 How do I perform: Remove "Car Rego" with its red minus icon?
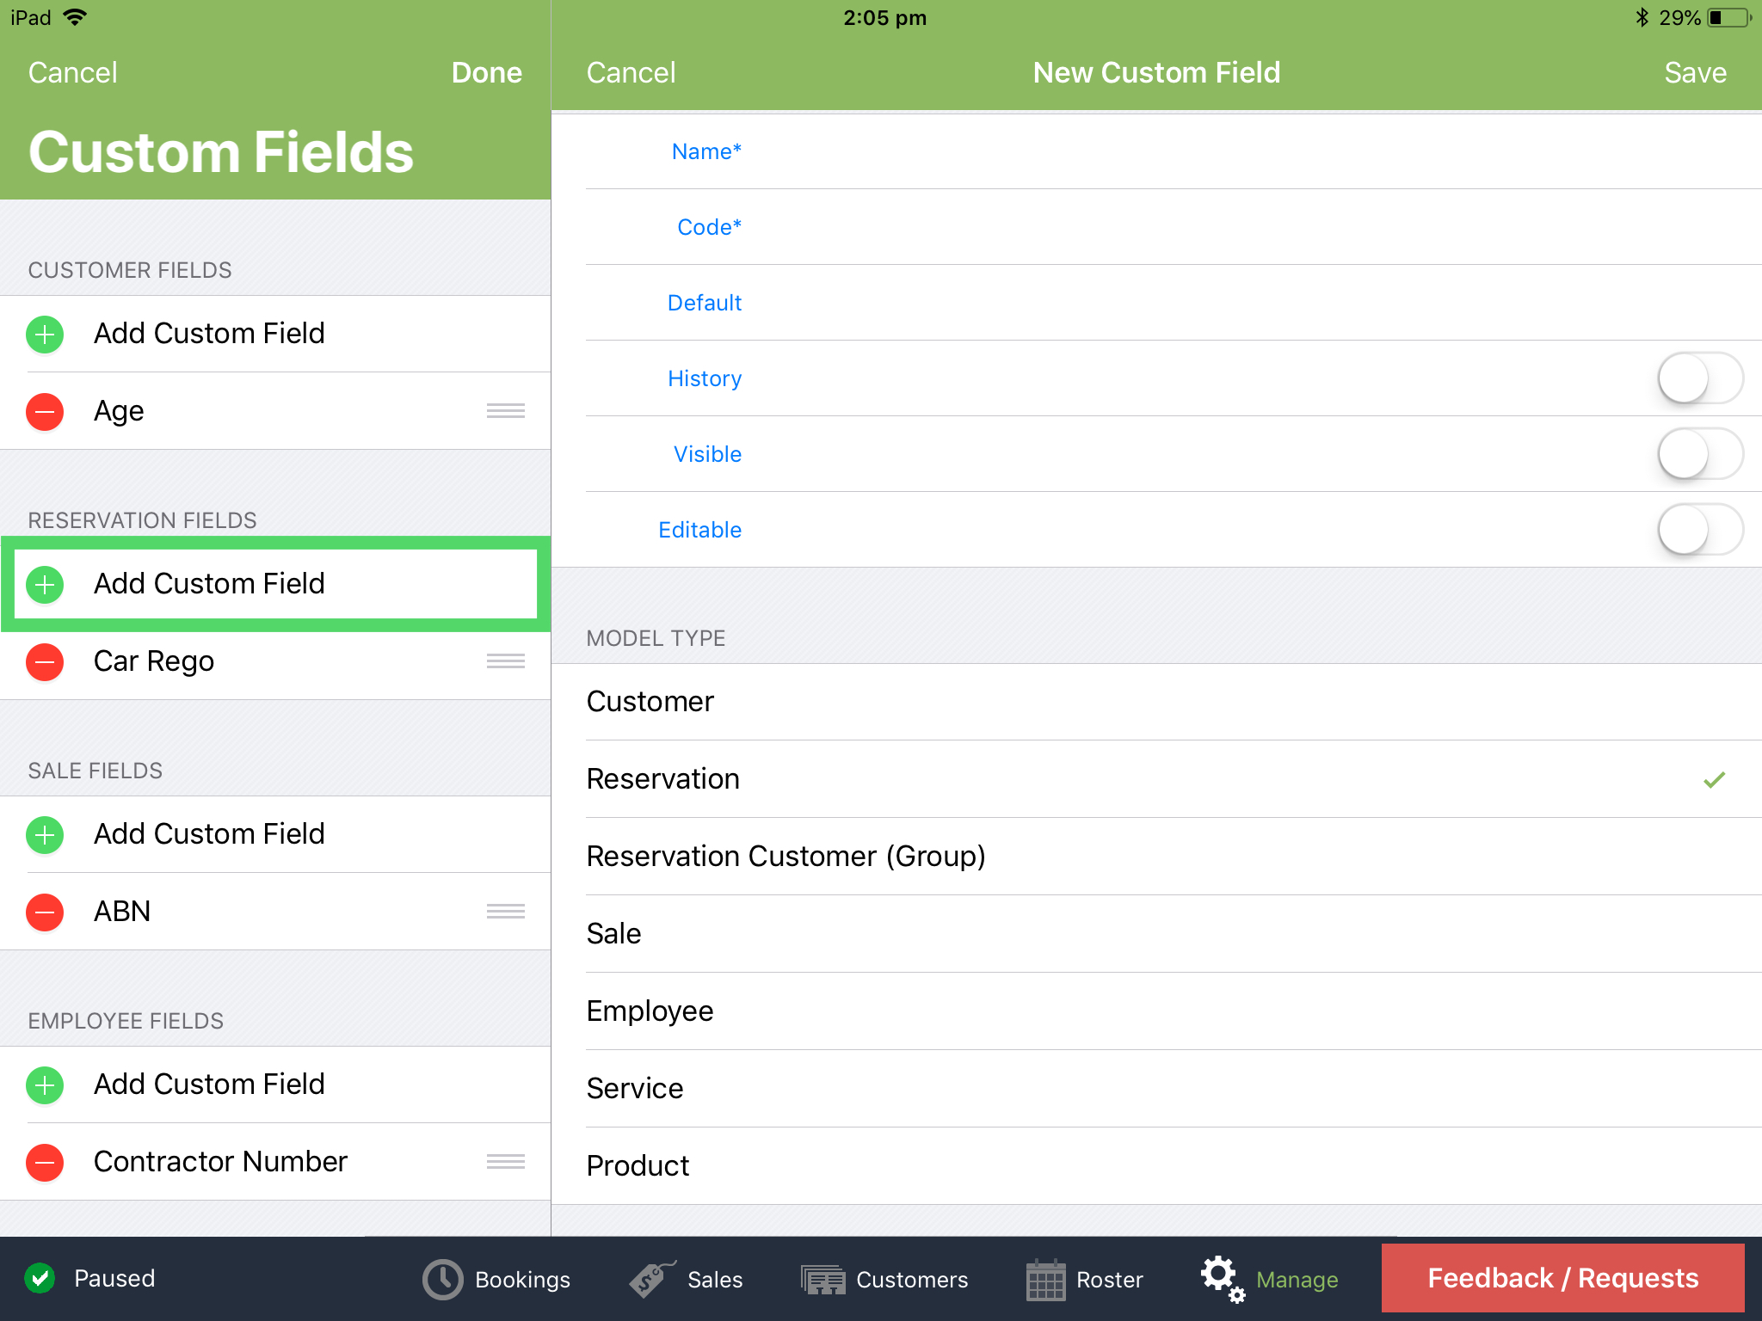click(44, 661)
